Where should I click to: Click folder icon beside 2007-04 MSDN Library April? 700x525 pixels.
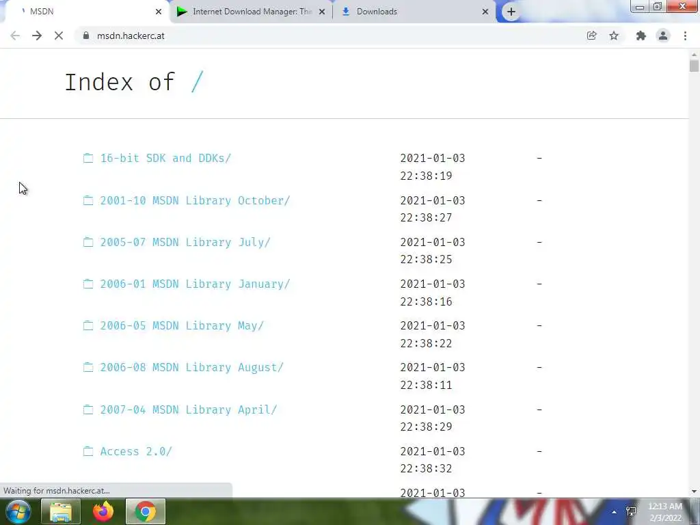click(x=88, y=409)
